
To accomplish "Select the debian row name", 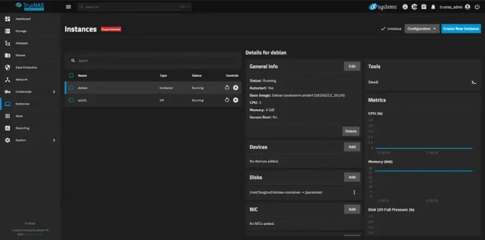I will click(x=82, y=88).
